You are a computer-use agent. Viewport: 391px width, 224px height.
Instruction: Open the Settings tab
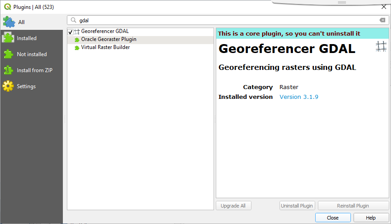[x=32, y=86]
